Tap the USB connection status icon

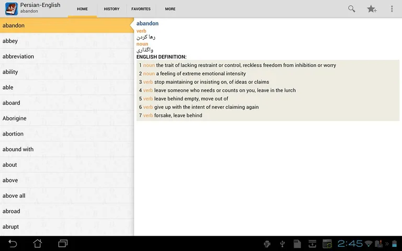[x=282, y=244]
